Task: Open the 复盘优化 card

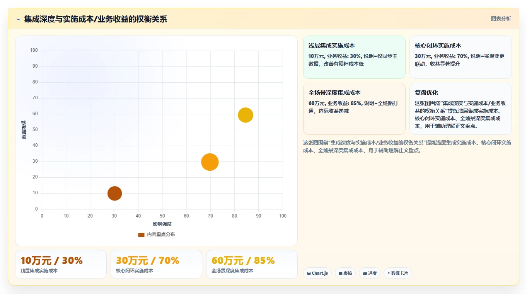Action: coord(460,109)
